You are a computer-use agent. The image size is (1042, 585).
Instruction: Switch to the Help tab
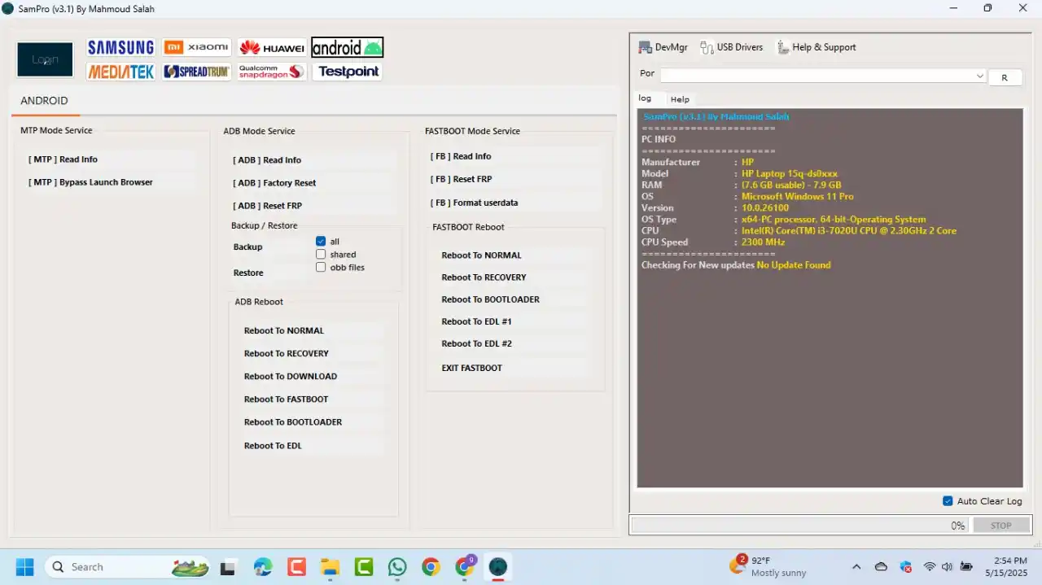coord(680,99)
